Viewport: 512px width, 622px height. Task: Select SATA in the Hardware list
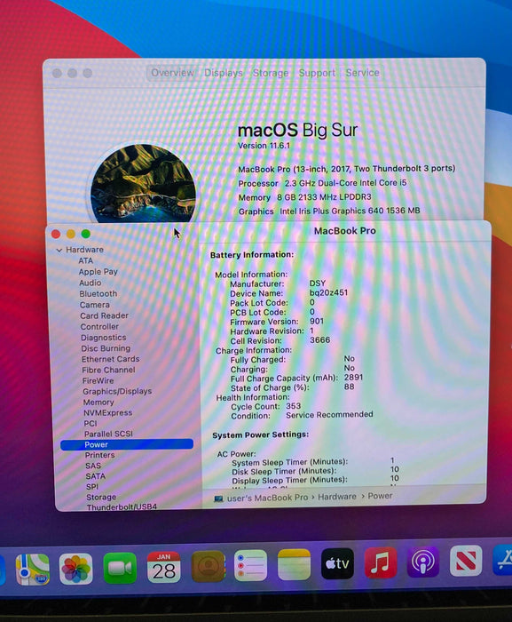tap(96, 476)
